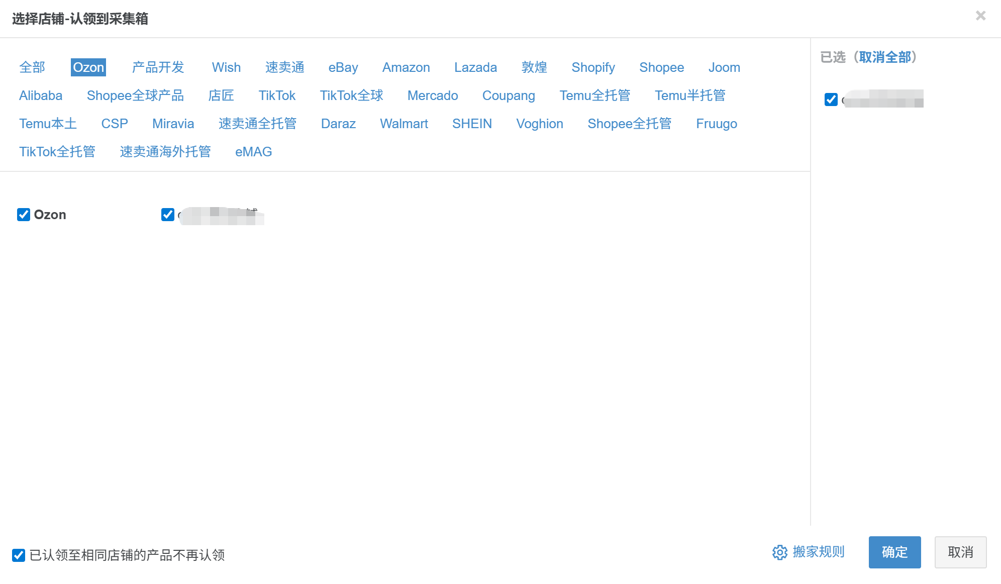Open the 搬家规则 gear settings icon
Viewport: 1001px width, 584px height.
[x=780, y=552]
